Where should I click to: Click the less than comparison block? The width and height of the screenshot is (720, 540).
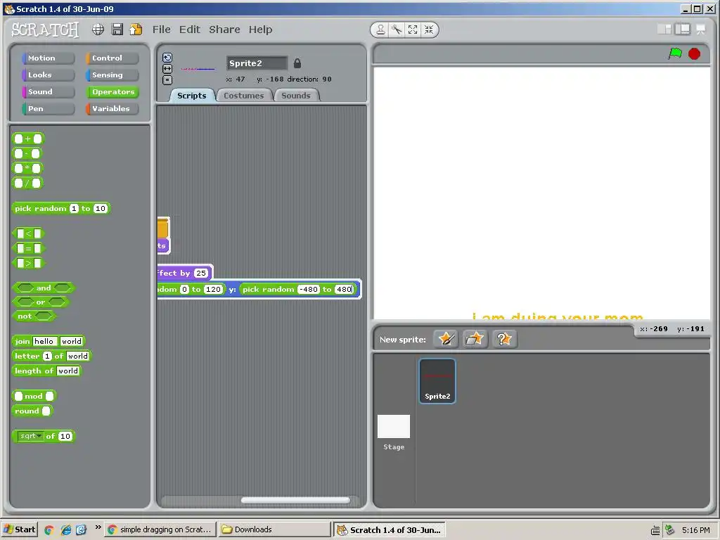pos(28,233)
